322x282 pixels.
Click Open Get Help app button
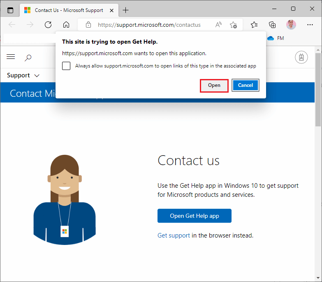coord(194,216)
